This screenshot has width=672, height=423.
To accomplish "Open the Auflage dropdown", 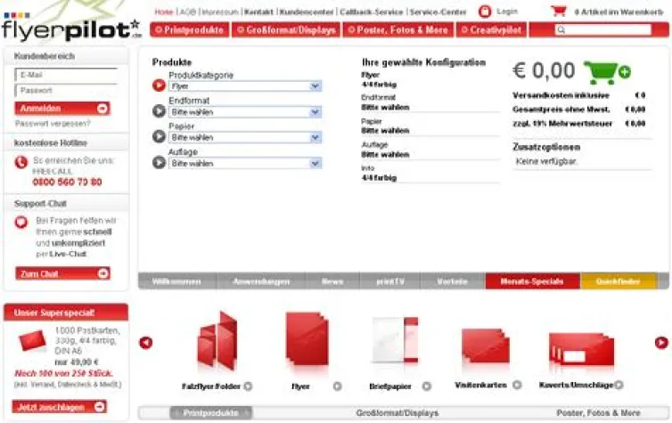I will coord(245,163).
